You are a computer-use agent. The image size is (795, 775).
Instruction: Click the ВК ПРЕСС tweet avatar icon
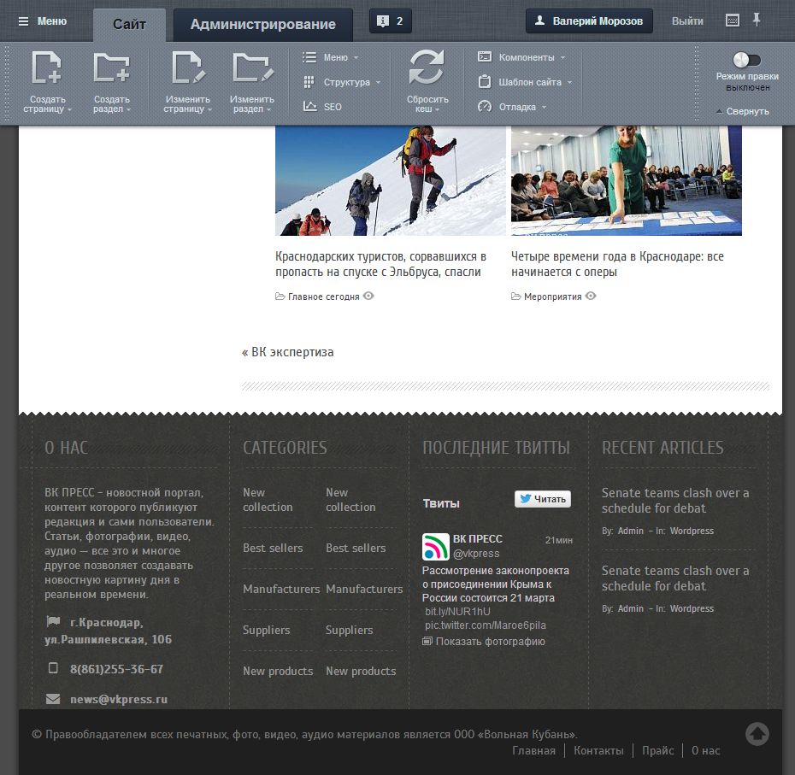[x=435, y=546]
